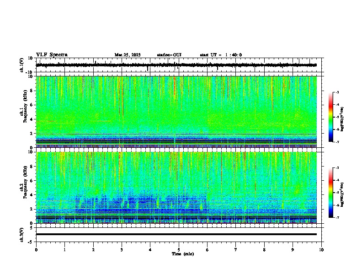The height and width of the screenshot is (280, 362).
Task: Click the ch.1 spectrogram colorbar gradient
Action: [330, 117]
